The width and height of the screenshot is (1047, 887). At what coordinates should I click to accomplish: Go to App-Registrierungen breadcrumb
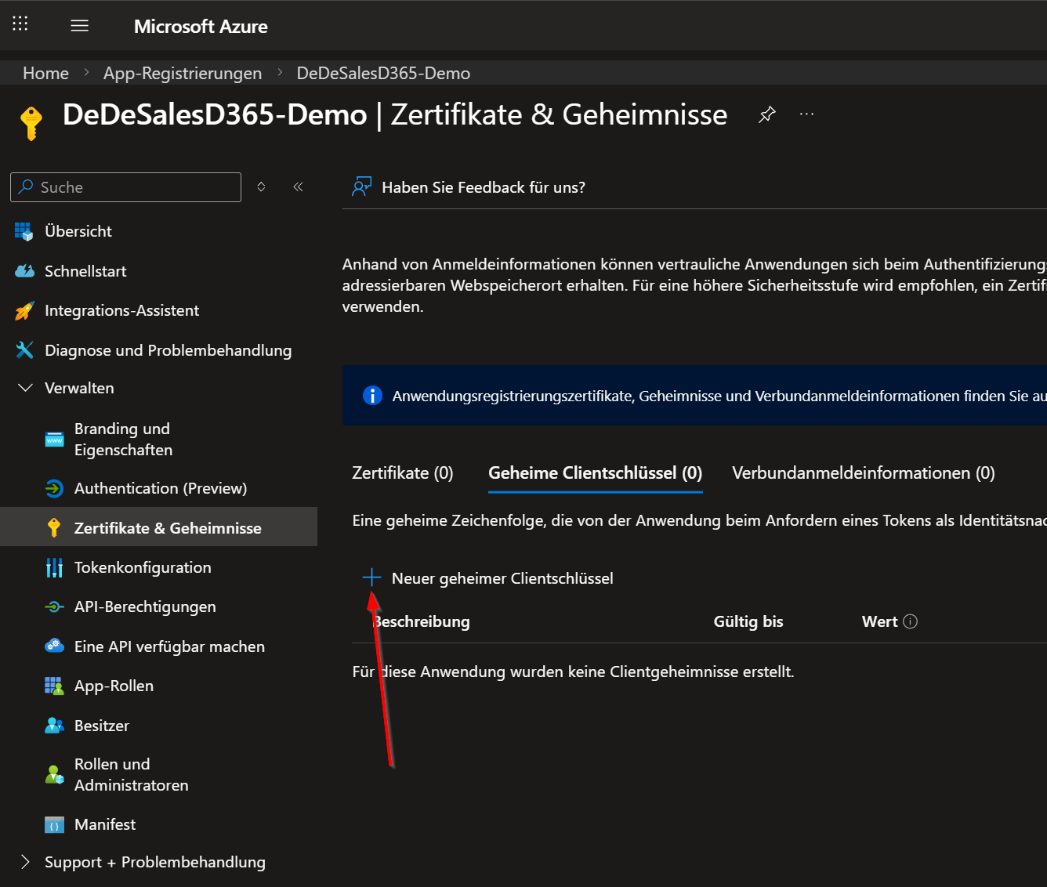point(183,73)
